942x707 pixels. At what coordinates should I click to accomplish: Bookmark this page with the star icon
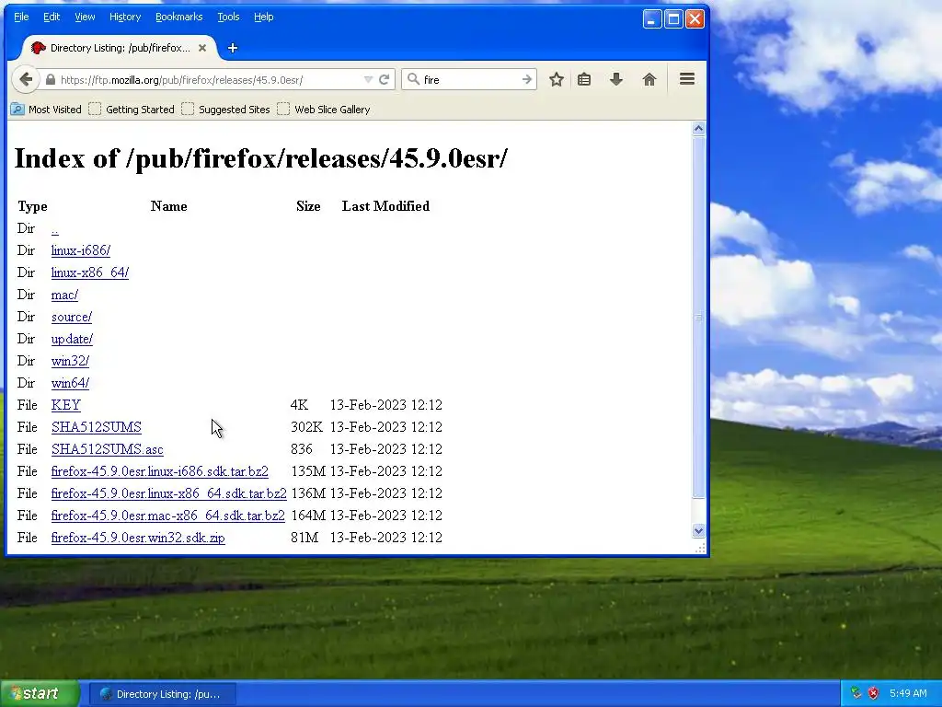pyautogui.click(x=557, y=79)
